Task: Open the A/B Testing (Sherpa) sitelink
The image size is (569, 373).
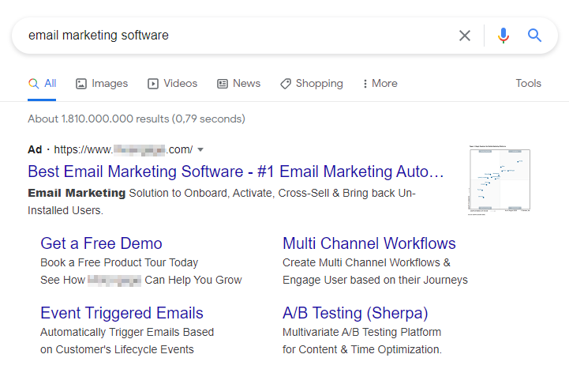Action: pos(355,313)
